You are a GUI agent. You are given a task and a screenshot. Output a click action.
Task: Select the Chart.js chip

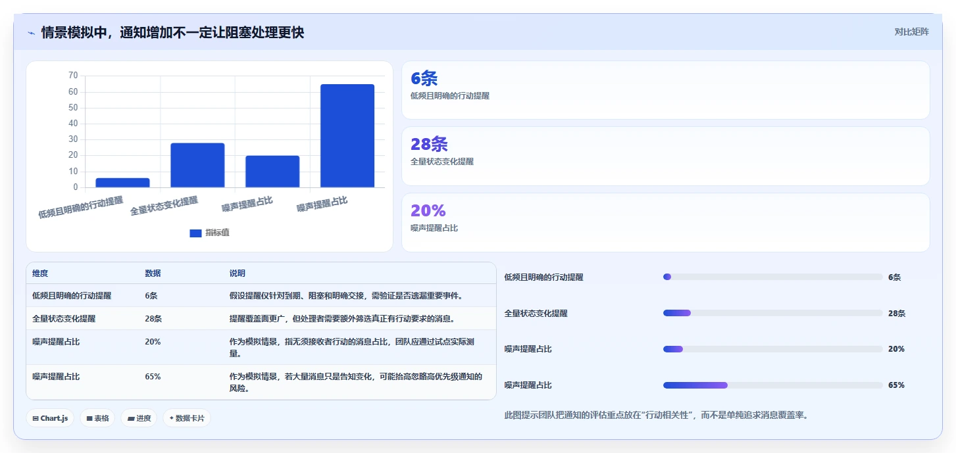(x=50, y=418)
